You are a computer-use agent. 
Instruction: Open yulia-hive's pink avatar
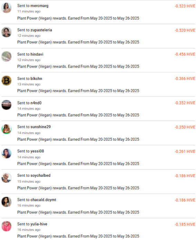coord(7,226)
